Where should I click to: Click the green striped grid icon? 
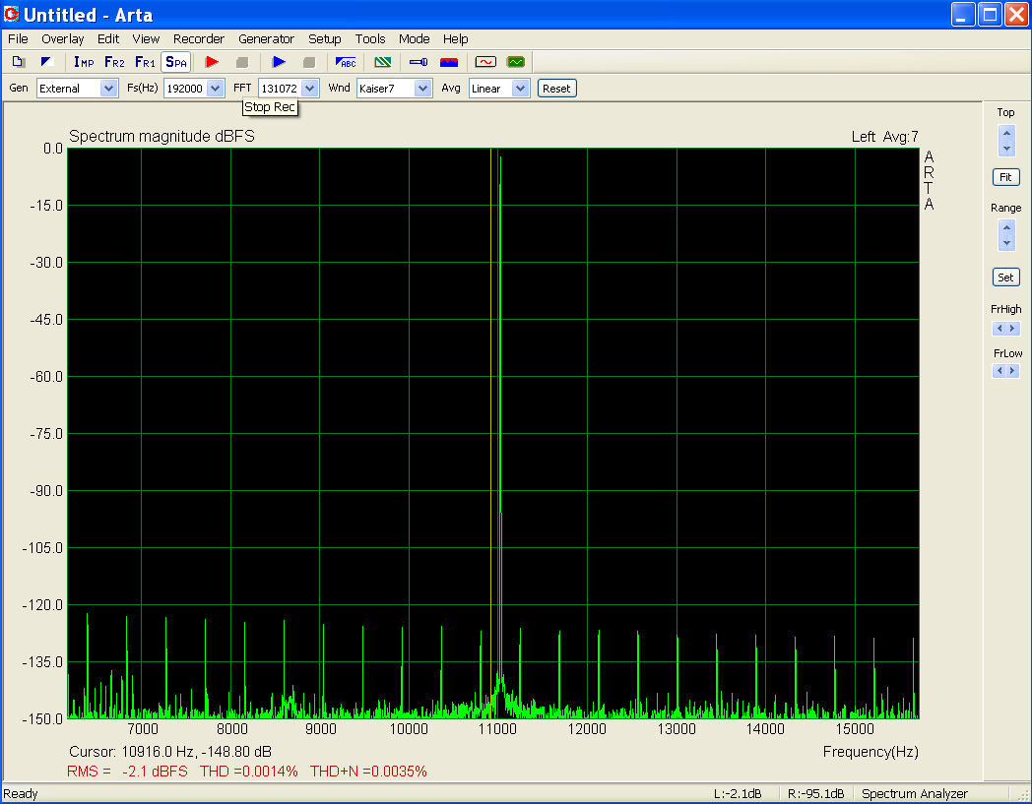coord(382,62)
